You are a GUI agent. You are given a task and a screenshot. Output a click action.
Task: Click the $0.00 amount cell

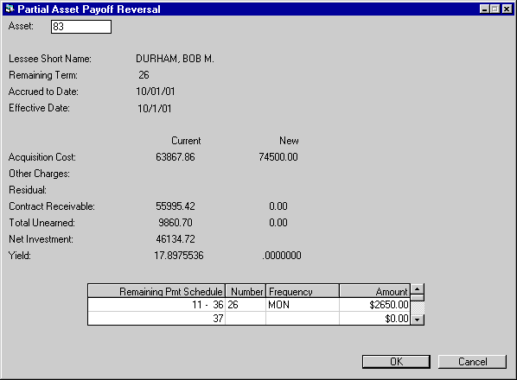pyautogui.click(x=375, y=319)
